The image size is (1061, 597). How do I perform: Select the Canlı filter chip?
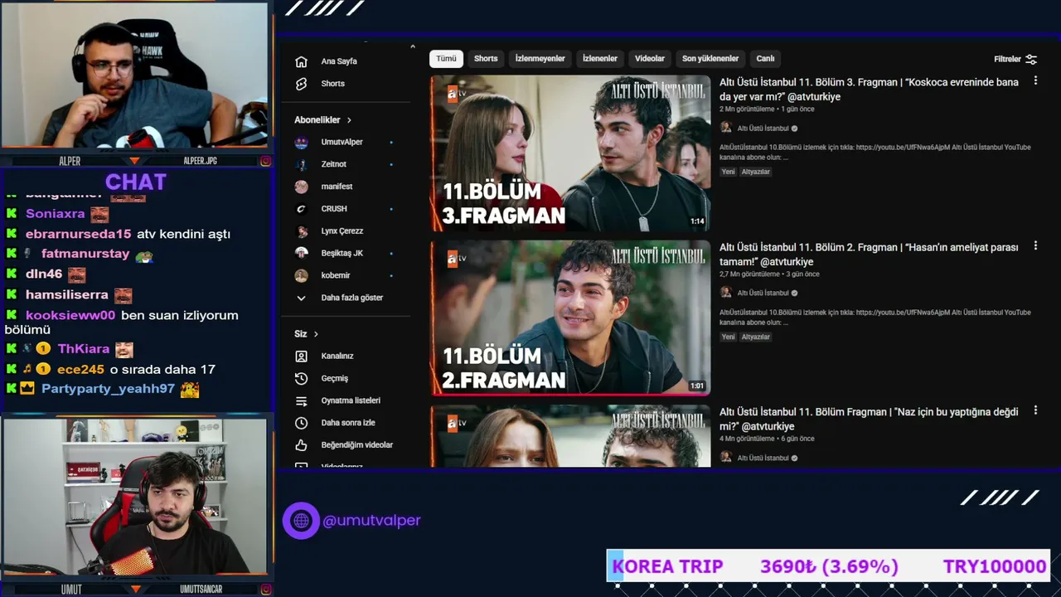[x=765, y=59]
